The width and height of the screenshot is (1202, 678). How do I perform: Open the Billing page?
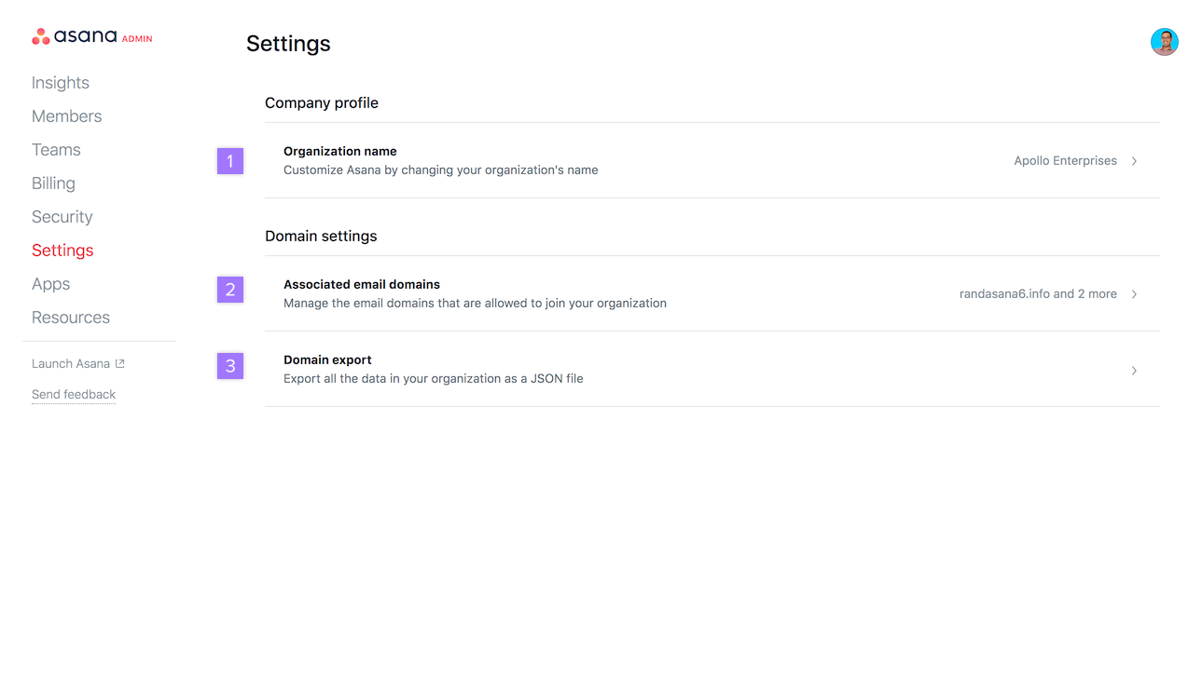coord(53,183)
